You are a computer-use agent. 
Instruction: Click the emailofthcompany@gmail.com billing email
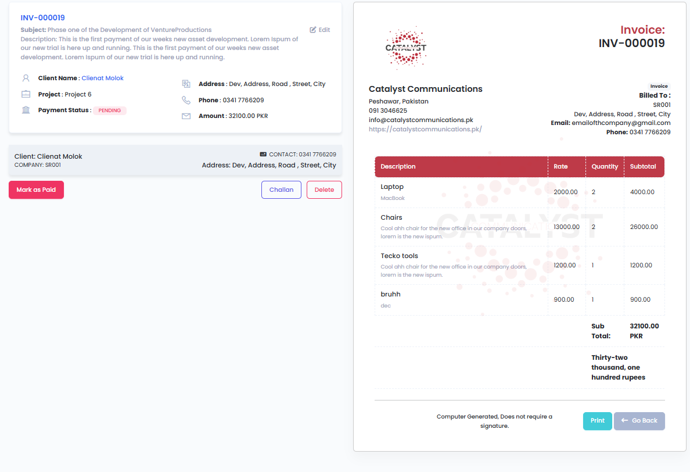tap(621, 123)
